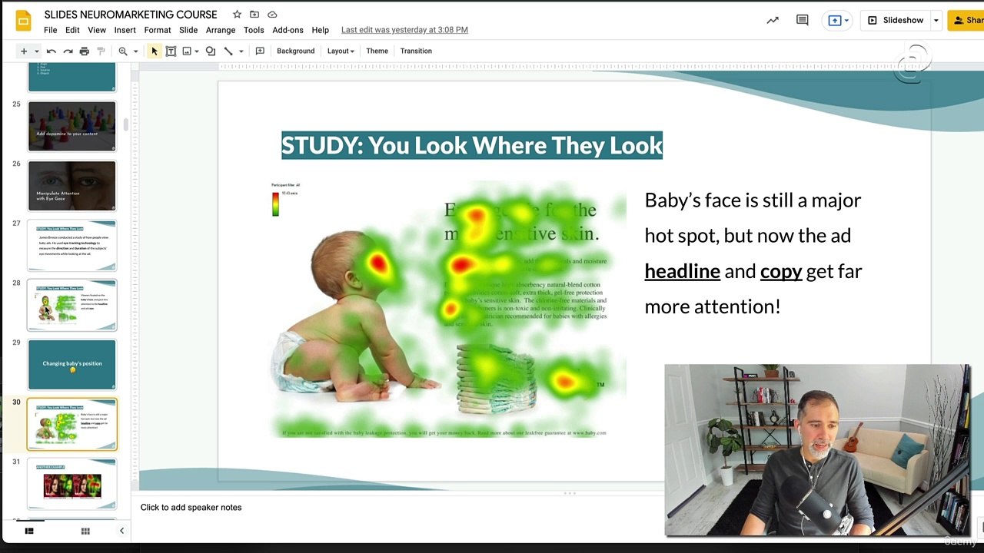Expand the Slideshow options arrow
Screen dimensions: 984x553
pyautogui.click(x=936, y=21)
